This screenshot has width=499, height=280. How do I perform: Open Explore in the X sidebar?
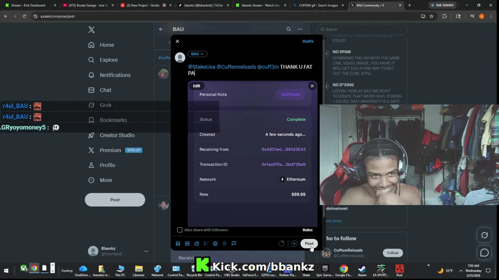[x=103, y=60]
